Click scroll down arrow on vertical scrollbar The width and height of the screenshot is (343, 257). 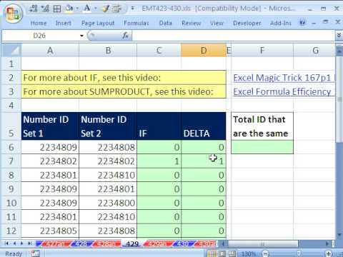(x=339, y=235)
